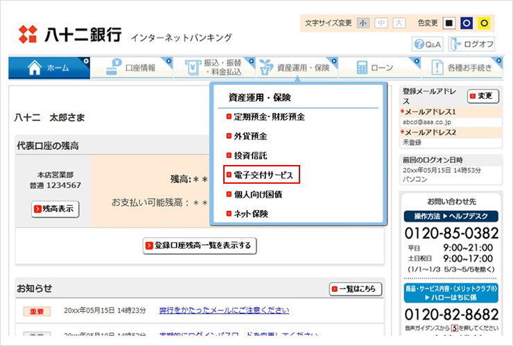This screenshot has height=346, width=513.
Task: Click the 商品・サービス内容 ハローはちに係 banner
Action: [x=451, y=293]
